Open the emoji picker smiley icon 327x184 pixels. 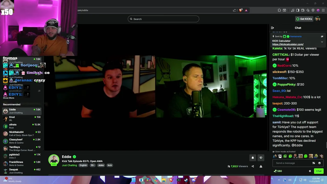pyautogui.click(x=319, y=163)
